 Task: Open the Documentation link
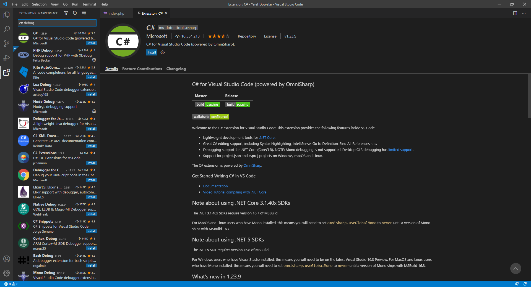(215, 186)
